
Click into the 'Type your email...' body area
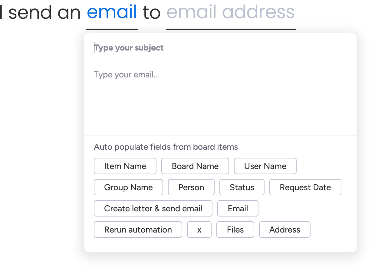coord(220,99)
